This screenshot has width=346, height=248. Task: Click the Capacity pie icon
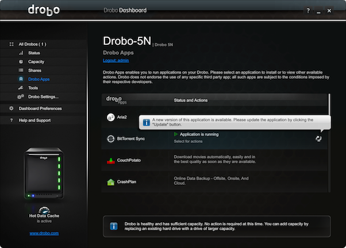coord(21,62)
